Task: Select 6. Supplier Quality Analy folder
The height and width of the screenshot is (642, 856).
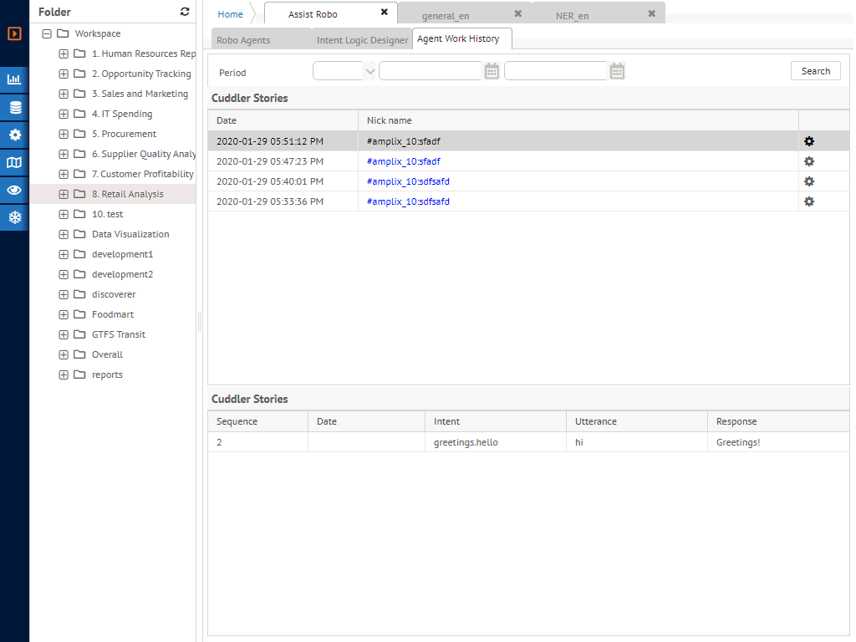Action: [144, 154]
